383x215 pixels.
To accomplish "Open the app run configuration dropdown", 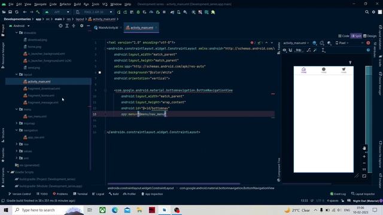I will click(x=57, y=12).
